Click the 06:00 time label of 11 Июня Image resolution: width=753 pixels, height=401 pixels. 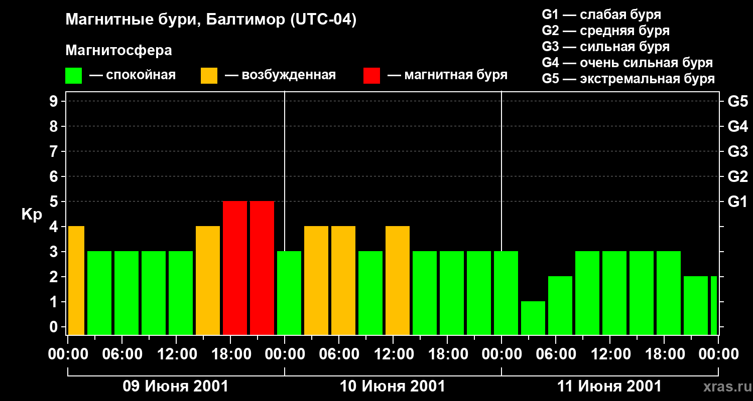(x=556, y=354)
